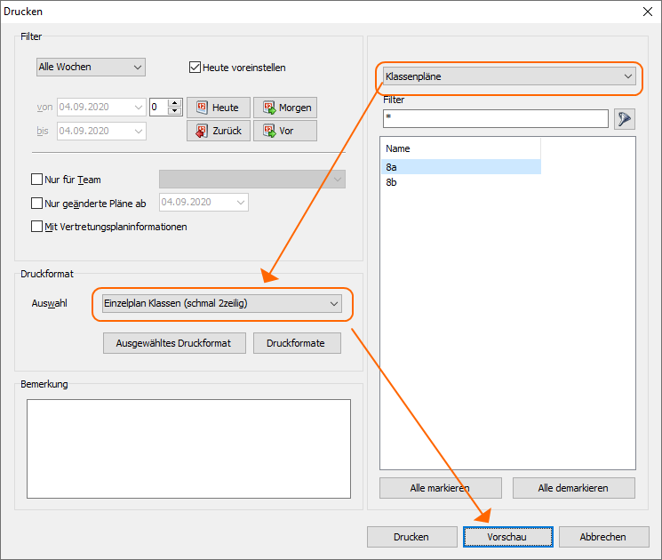This screenshot has height=560, width=662.
Task: Click Alle demarkieren button
Action: [x=574, y=488]
